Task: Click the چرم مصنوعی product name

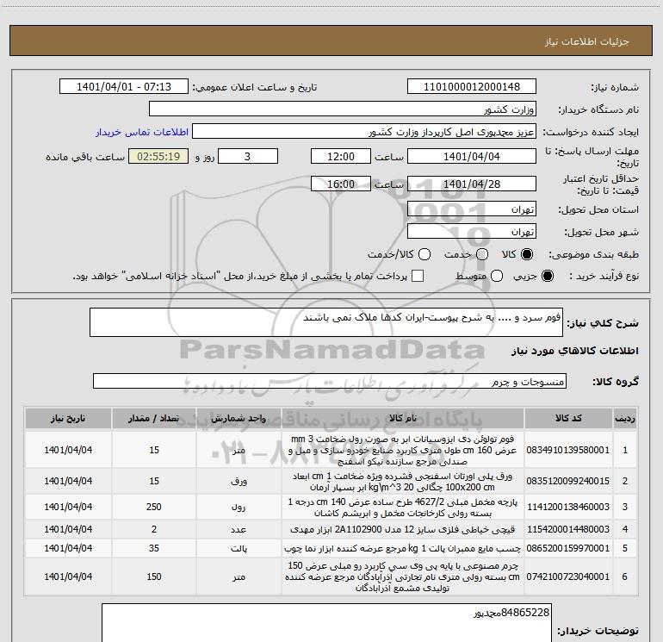Action: click(x=403, y=577)
